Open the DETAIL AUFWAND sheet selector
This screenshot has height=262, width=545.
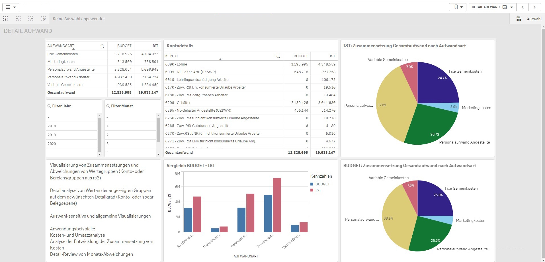point(492,7)
